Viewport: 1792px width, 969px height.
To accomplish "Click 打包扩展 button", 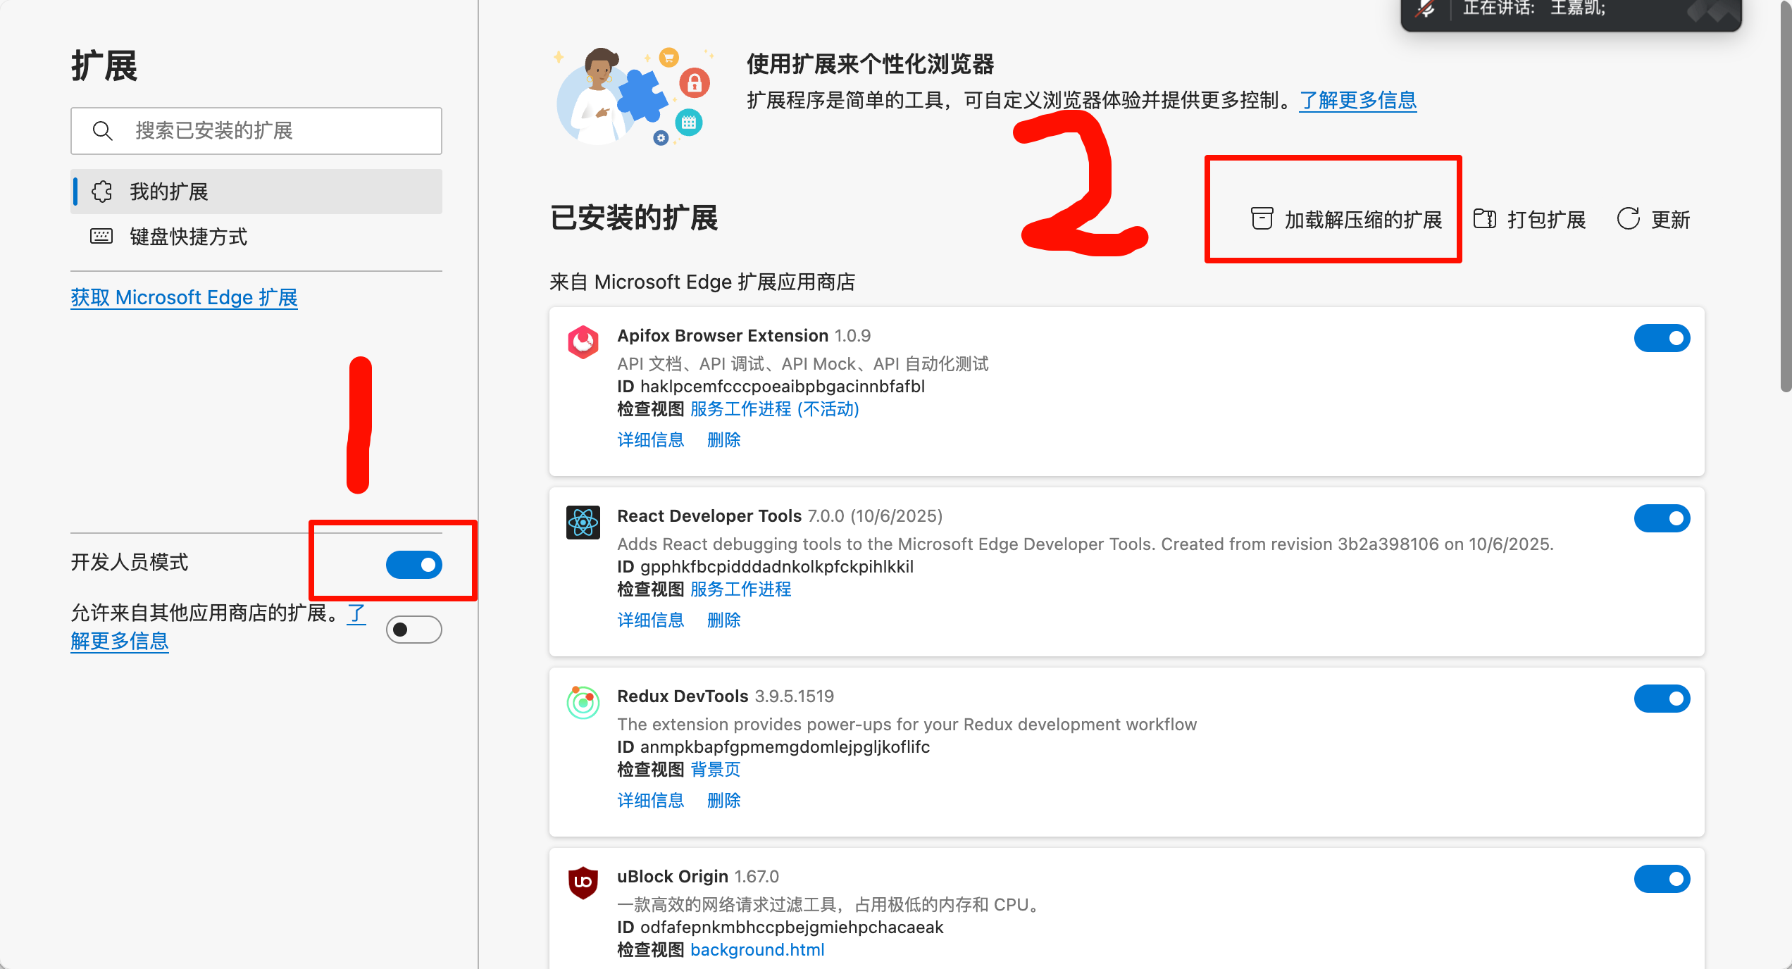I will [x=1530, y=219].
